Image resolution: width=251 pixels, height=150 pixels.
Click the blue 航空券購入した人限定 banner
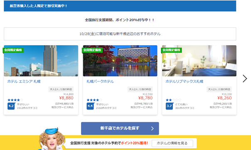tap(120, 6)
